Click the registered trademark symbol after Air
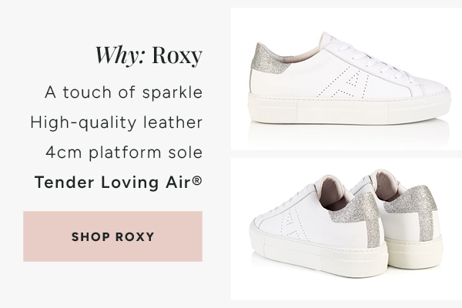The image size is (462, 308). pos(197,179)
